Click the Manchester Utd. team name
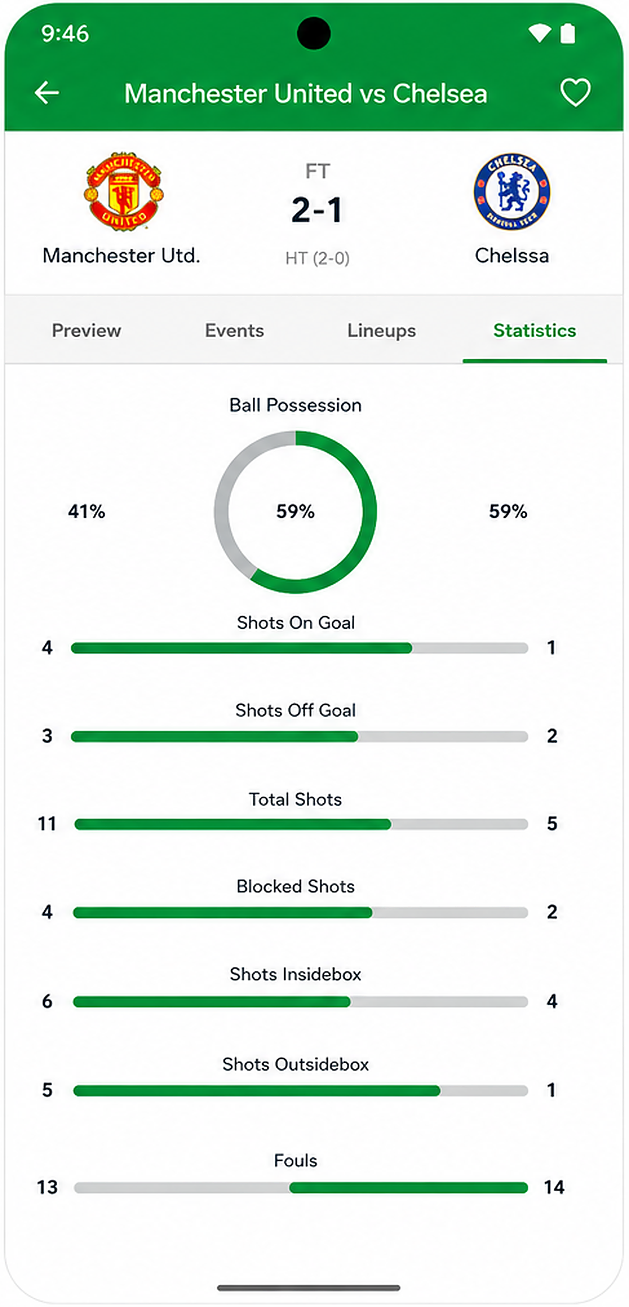Screen dimensions: 629x1307 (x=121, y=255)
